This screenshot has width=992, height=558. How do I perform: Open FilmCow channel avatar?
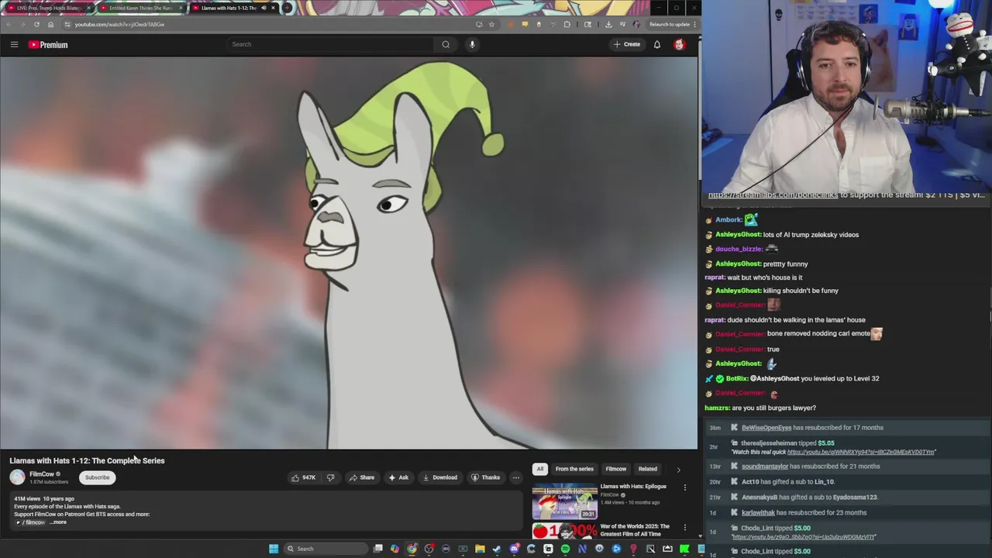pos(17,477)
